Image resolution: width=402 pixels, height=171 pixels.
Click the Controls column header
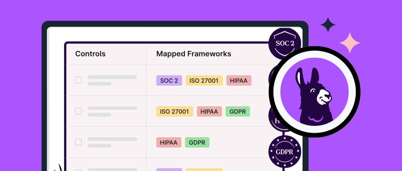point(90,54)
